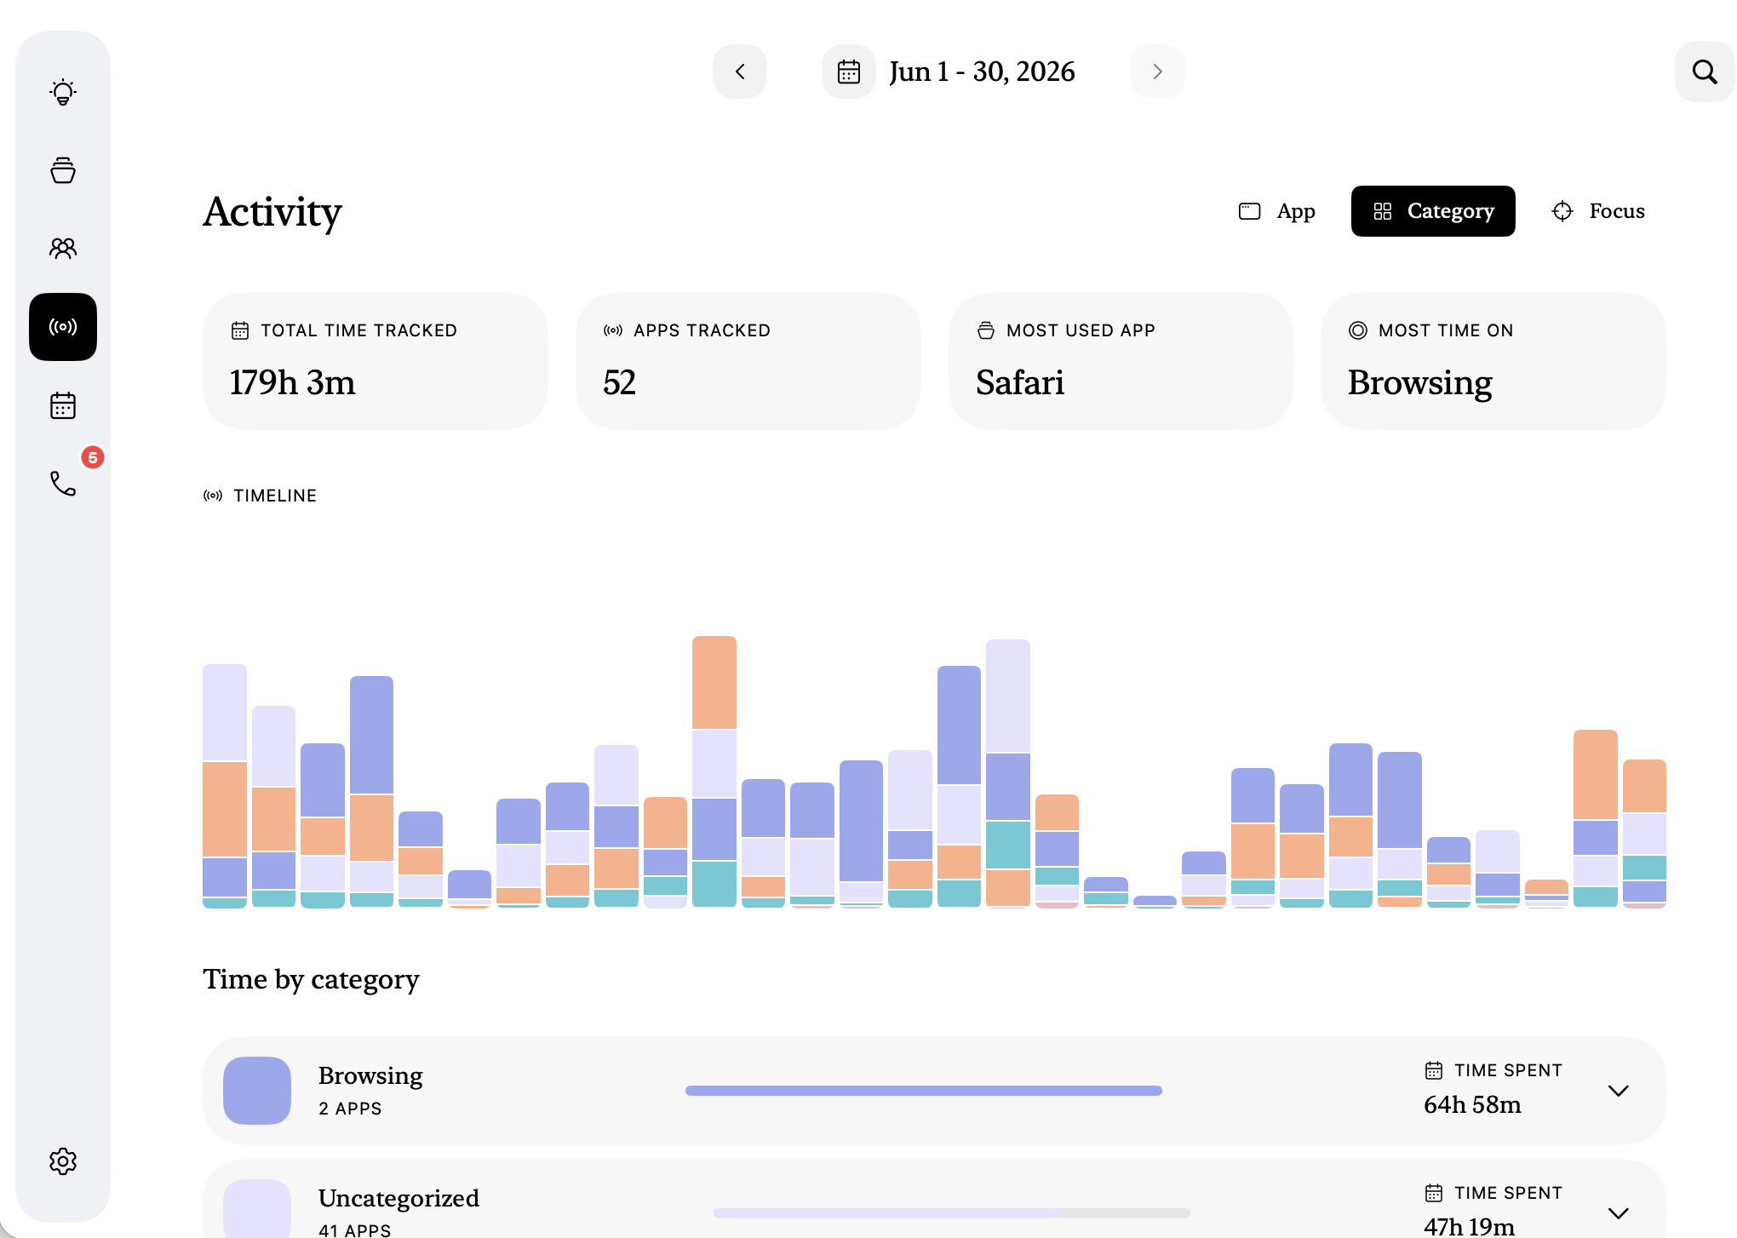Click the calendar icon beside Browsing Time Spent
The width and height of the screenshot is (1737, 1238).
coord(1434,1070)
